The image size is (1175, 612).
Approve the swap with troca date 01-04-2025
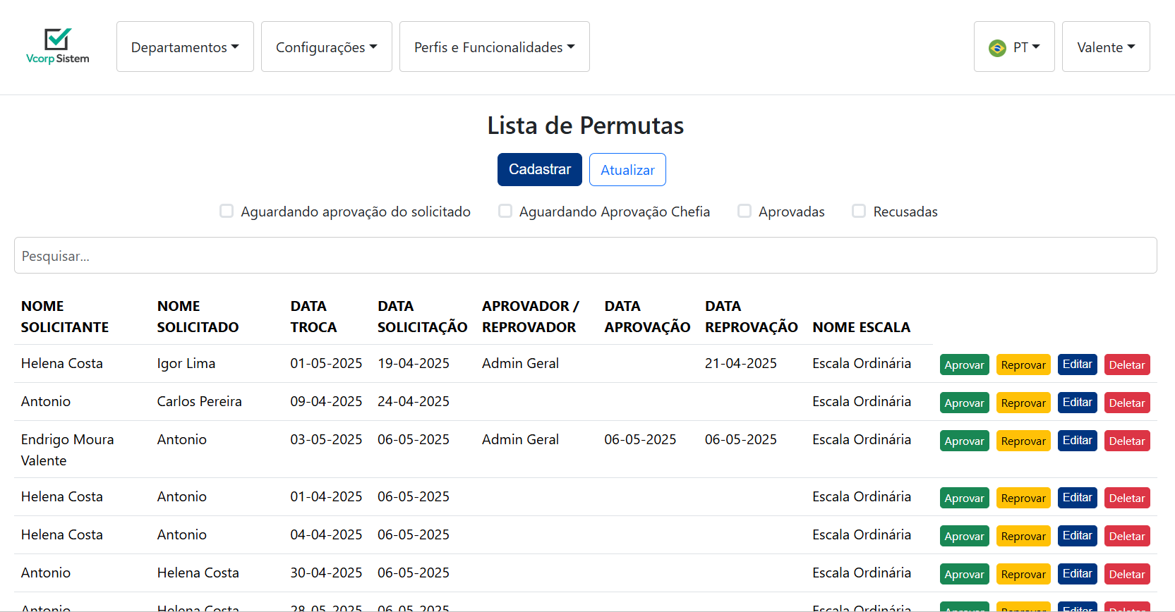(x=965, y=498)
